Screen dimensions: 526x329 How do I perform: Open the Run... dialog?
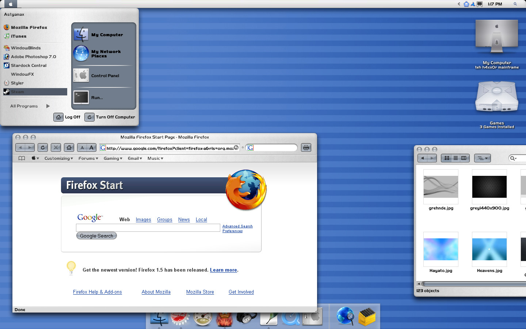click(88, 98)
